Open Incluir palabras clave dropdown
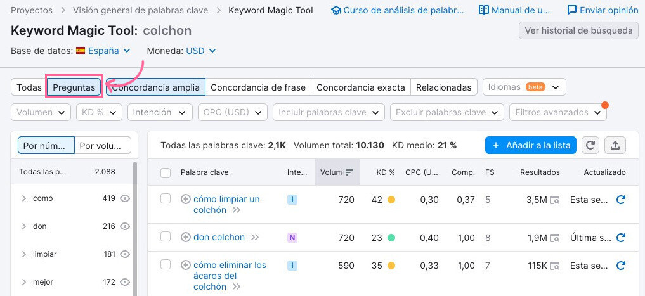 pyautogui.click(x=329, y=112)
